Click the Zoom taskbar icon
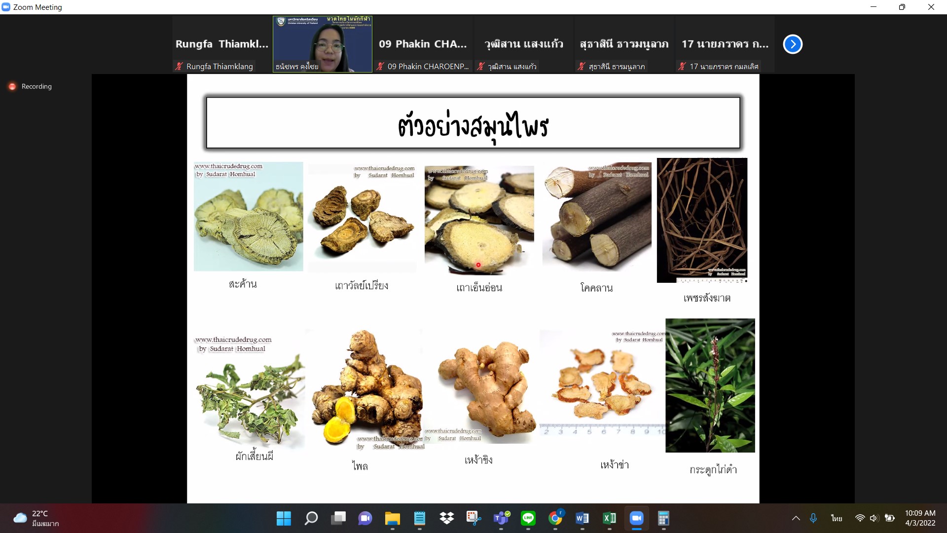947x533 pixels. tap(637, 518)
